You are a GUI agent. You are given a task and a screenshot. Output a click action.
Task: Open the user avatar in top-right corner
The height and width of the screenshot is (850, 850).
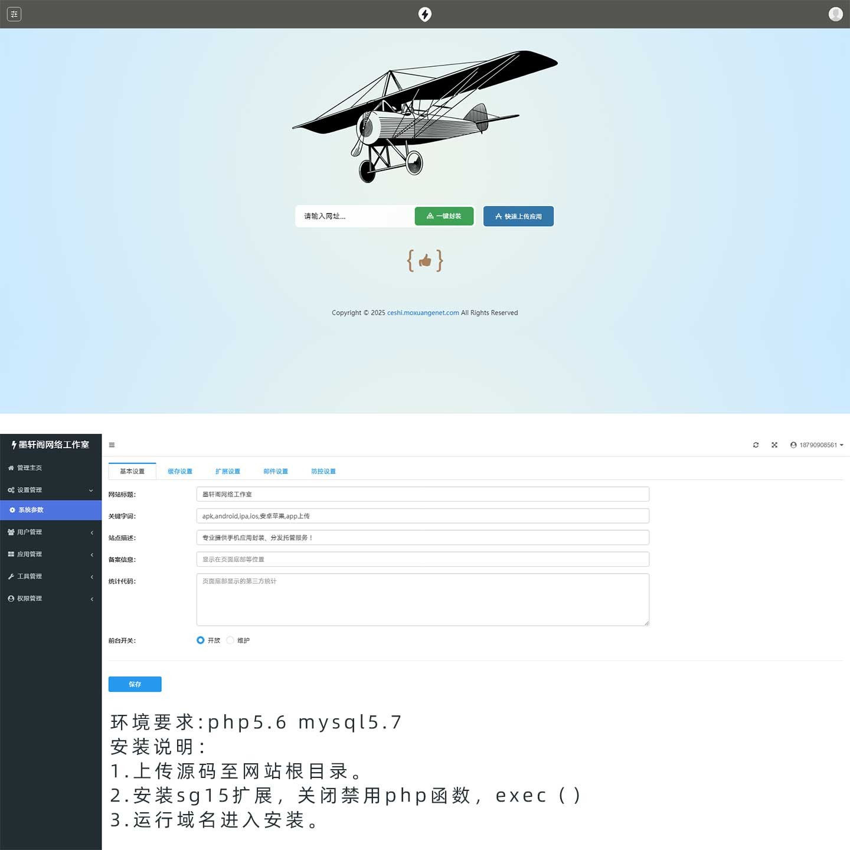tap(835, 14)
